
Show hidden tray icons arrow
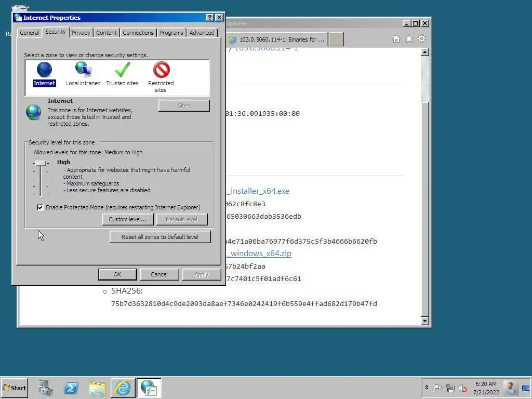(x=427, y=388)
